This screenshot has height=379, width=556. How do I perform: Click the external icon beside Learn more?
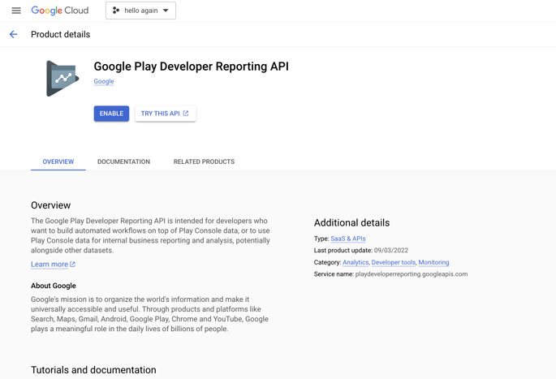tap(72, 264)
